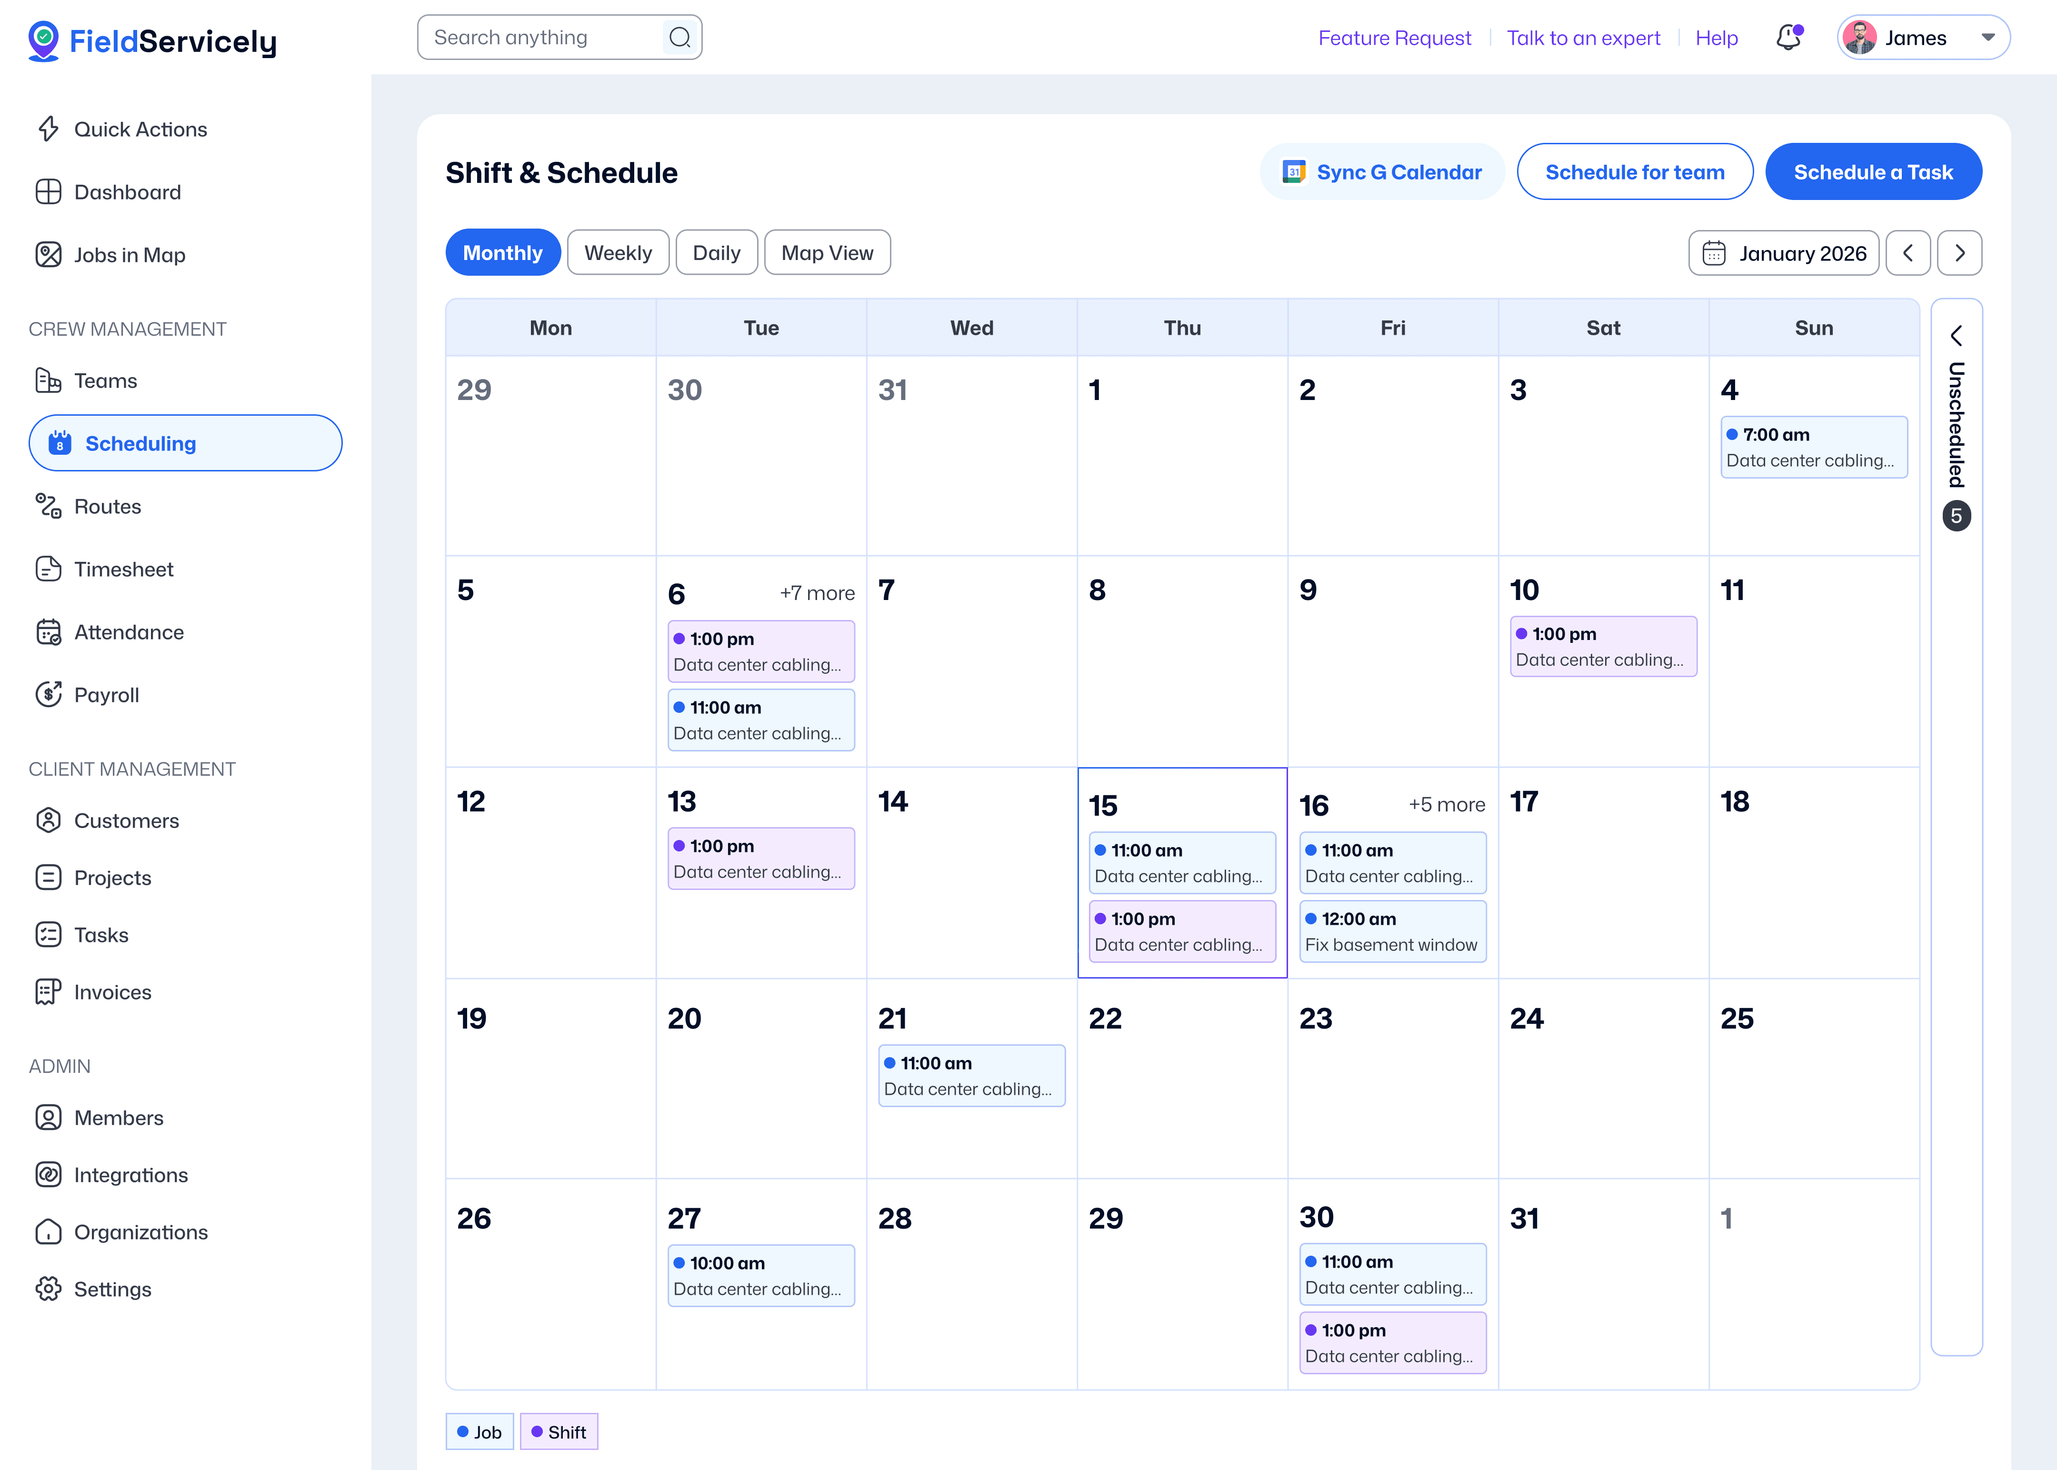The height and width of the screenshot is (1470, 2057).
Task: Expand the James account dropdown
Action: [x=1987, y=38]
